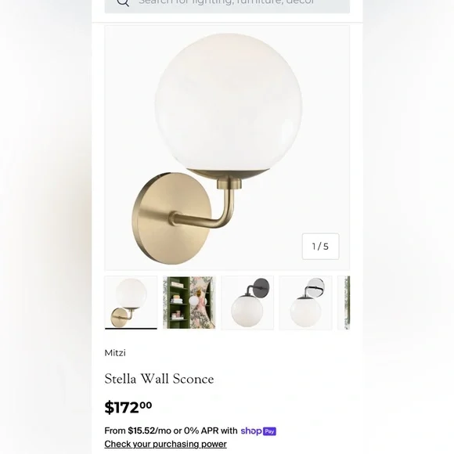This screenshot has width=454, height=454.
Task: Click the purple shop wordmark
Action: (251, 431)
